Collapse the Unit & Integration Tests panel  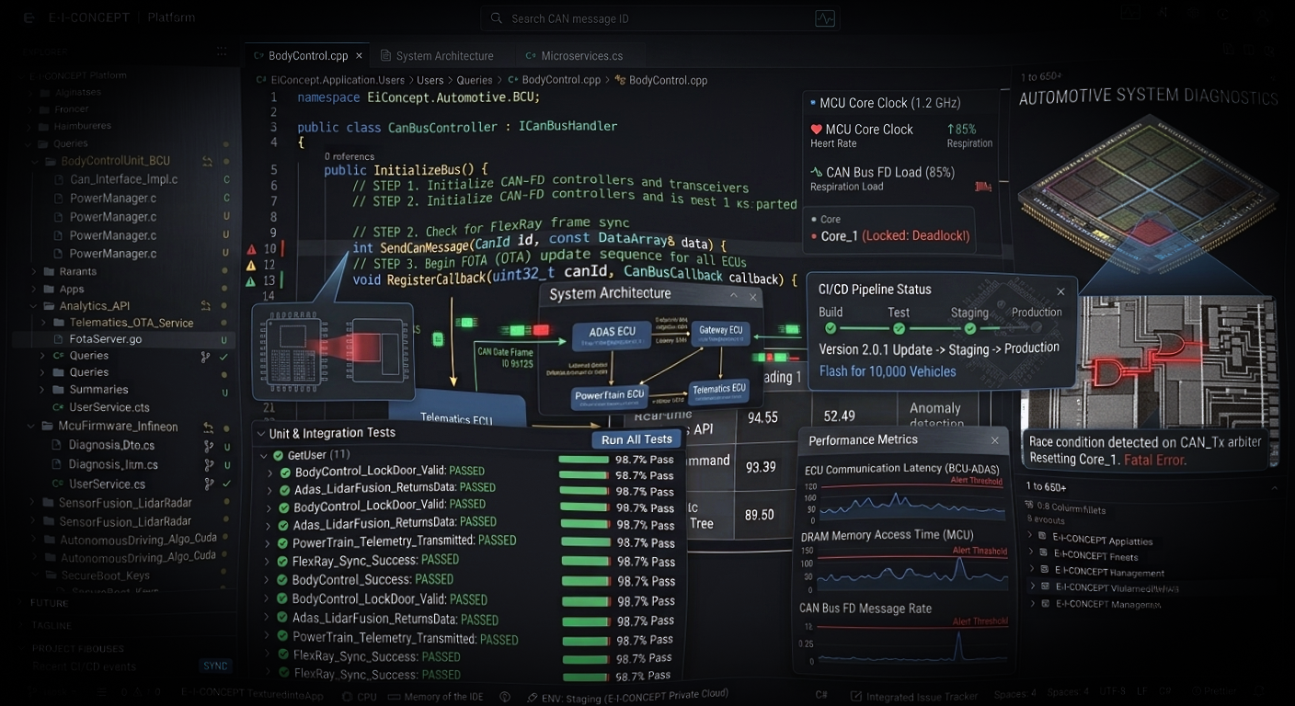[x=259, y=434]
